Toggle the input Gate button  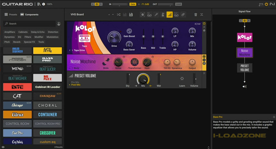point(133,4)
